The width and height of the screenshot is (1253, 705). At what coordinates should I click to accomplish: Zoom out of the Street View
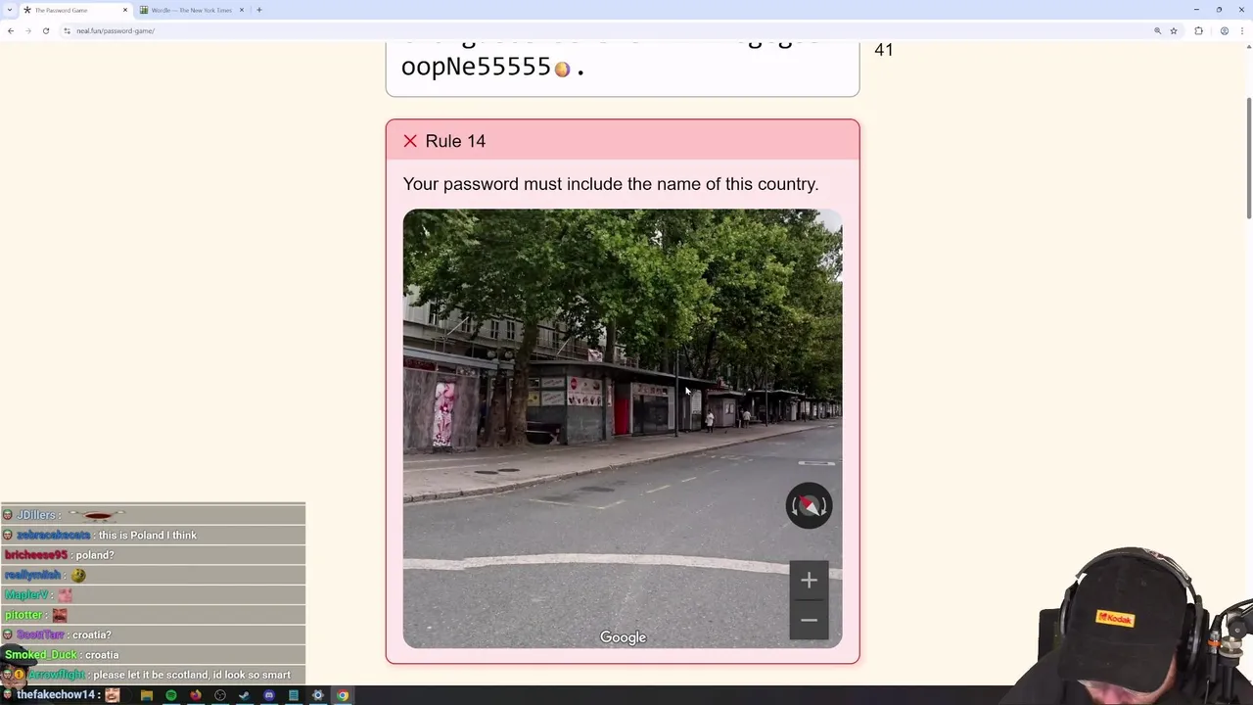point(809,620)
